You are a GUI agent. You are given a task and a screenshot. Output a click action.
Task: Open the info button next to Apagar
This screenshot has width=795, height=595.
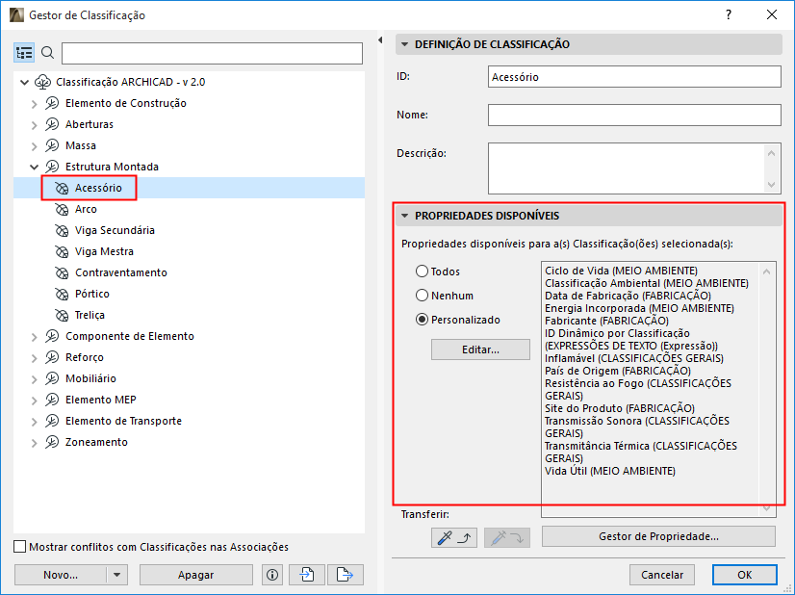(x=272, y=575)
